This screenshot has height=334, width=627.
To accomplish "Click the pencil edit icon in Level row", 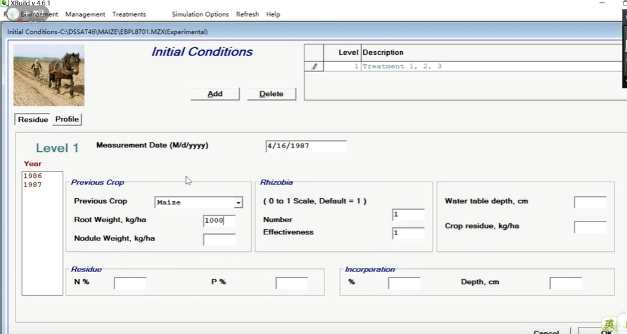I will [x=314, y=66].
